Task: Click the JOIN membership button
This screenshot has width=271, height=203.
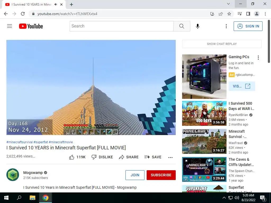Action: (x=135, y=175)
